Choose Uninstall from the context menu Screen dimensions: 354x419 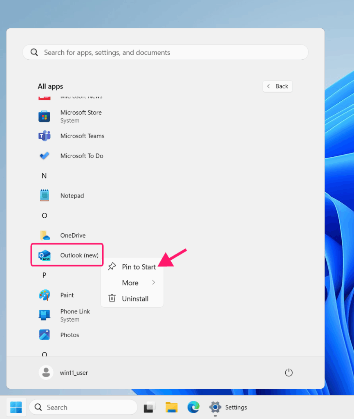[132, 298]
